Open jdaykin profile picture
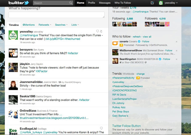The height and width of the screenshot is (135, 191). point(13,67)
